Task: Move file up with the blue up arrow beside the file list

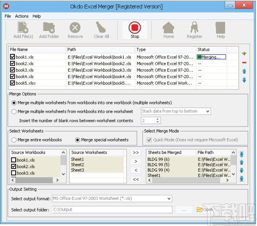Action: (x=244, y=71)
